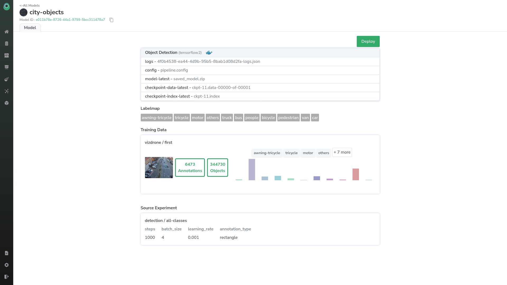The height and width of the screenshot is (285, 507).
Task: Open the presentation chart sidebar icon
Action: coord(7,67)
